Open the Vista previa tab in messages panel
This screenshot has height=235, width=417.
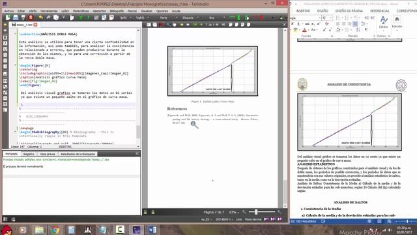click(x=48, y=154)
